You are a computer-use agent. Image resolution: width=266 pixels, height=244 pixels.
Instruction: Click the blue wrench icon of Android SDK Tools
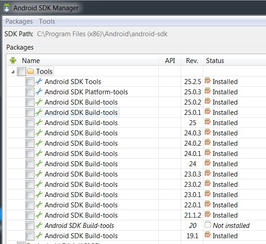pos(39,82)
